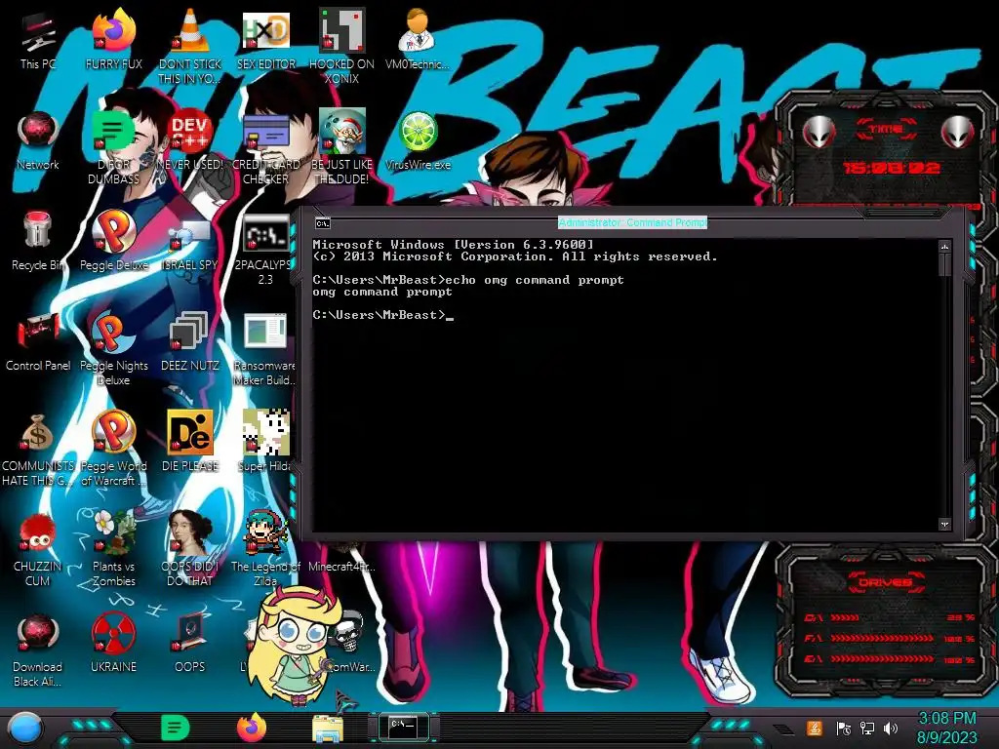Open the ISRAEL SPY desktop icon
The image size is (999, 749).
coord(190,245)
